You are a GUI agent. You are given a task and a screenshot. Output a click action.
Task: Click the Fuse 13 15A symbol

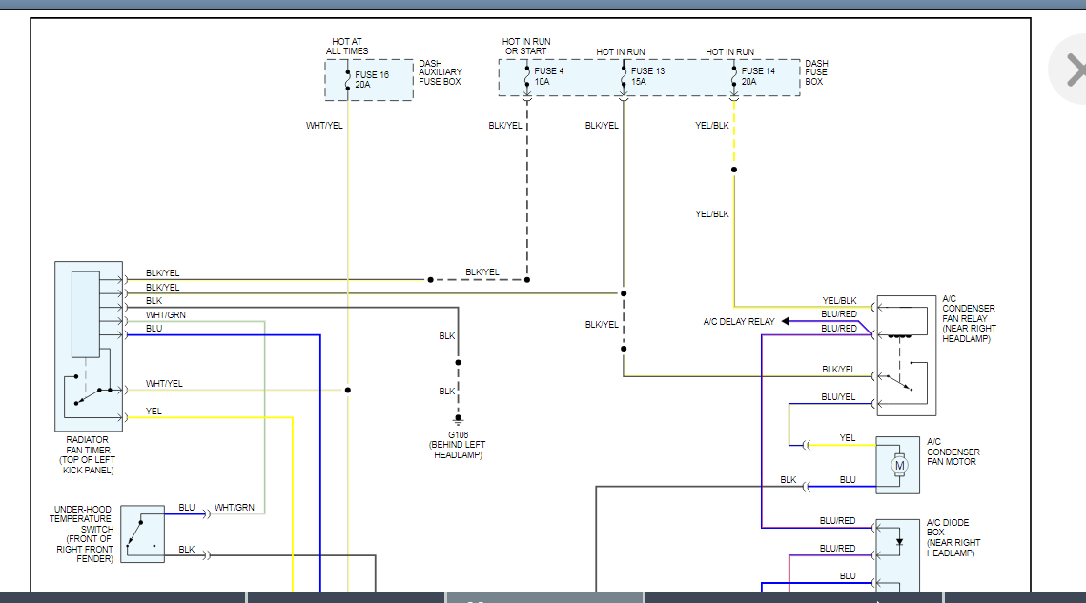624,77
